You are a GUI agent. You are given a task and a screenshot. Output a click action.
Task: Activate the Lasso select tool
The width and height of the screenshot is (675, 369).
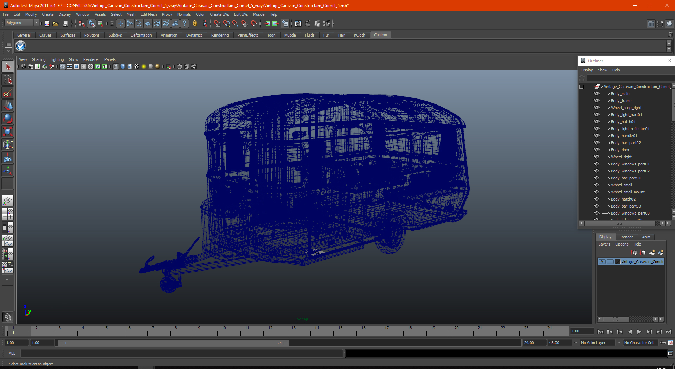(8, 80)
